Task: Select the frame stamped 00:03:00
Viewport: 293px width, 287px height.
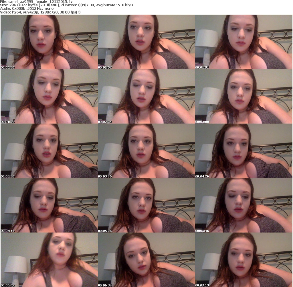Action: [x=244, y=96]
